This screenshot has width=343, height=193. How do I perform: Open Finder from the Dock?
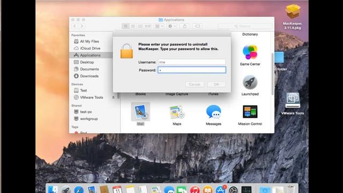pyautogui.click(x=53, y=189)
